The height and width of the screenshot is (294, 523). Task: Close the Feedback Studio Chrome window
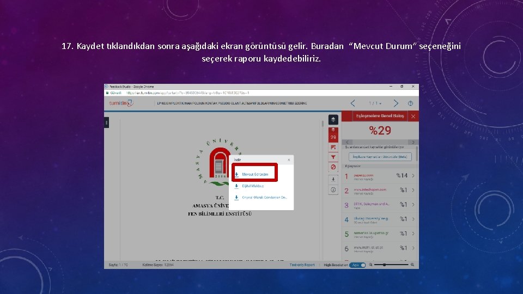point(413,87)
